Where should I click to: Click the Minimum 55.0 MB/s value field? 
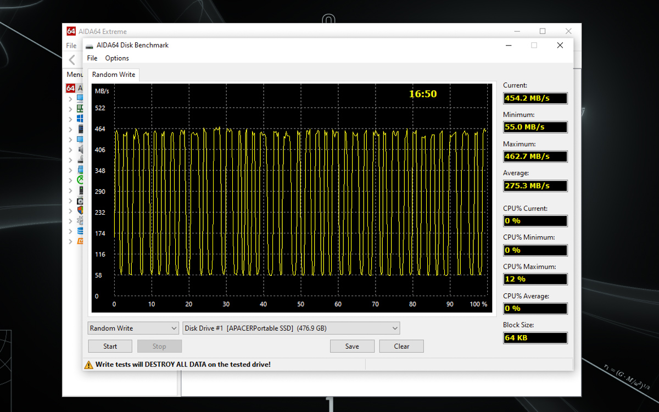(535, 127)
